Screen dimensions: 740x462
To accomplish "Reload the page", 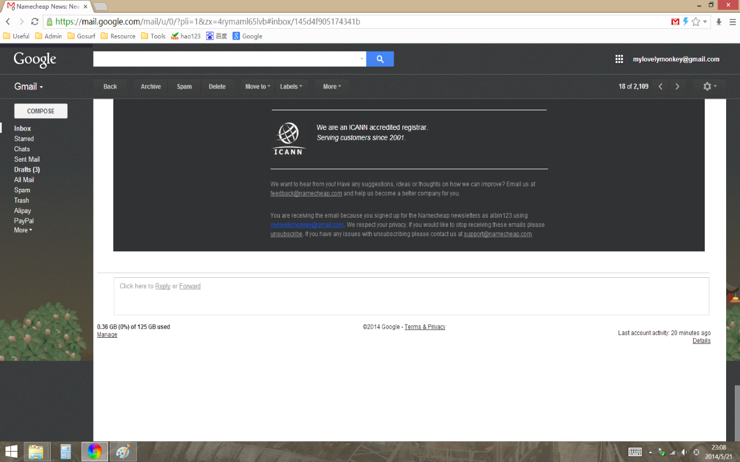I will pos(35,21).
